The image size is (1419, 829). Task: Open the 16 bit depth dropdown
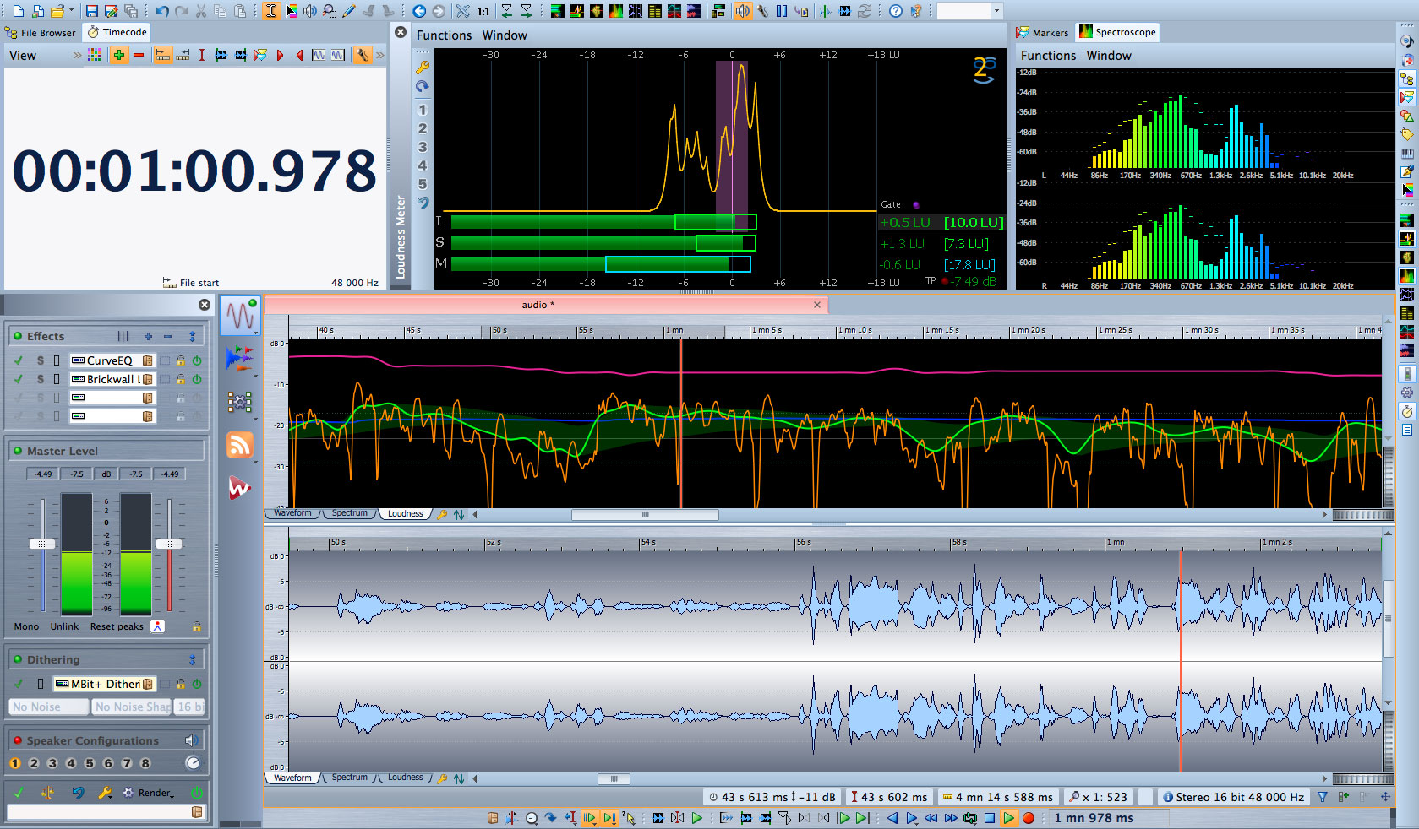click(x=189, y=707)
